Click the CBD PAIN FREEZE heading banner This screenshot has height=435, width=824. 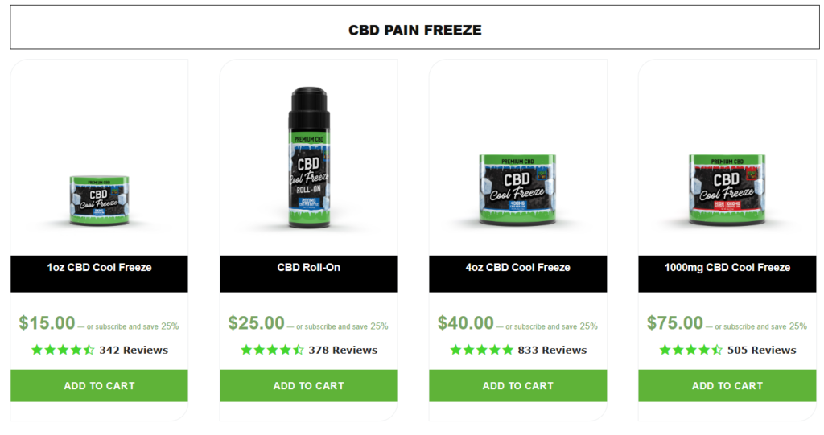click(414, 27)
